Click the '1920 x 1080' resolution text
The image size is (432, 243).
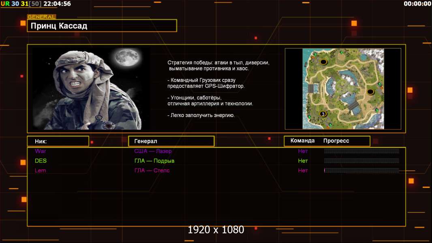[216, 230]
